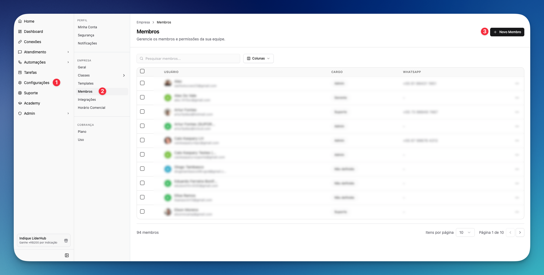Screen dimensions: 544x275
Task: Open Templates settings
Action: 86,83
